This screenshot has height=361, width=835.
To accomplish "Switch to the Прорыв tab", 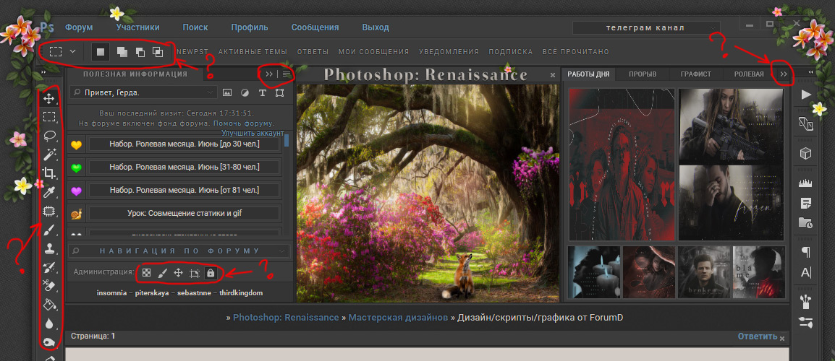I will (x=643, y=74).
